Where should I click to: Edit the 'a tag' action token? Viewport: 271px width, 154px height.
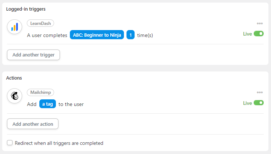pos(47,104)
